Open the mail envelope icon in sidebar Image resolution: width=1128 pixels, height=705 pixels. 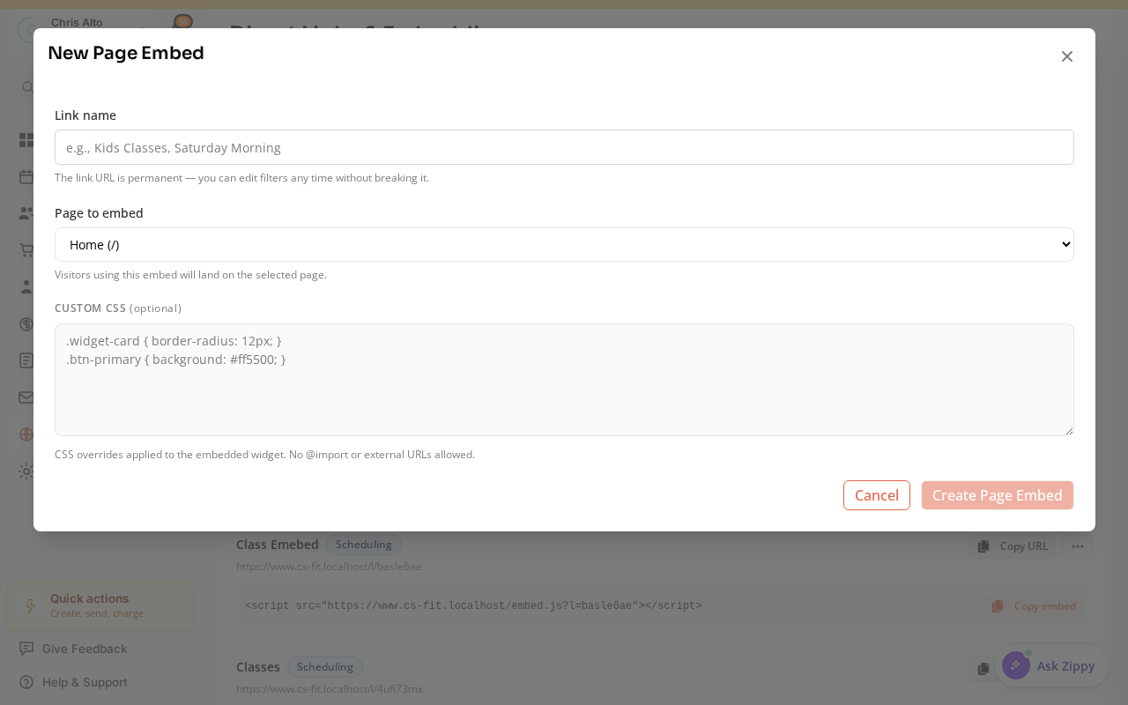(26, 397)
